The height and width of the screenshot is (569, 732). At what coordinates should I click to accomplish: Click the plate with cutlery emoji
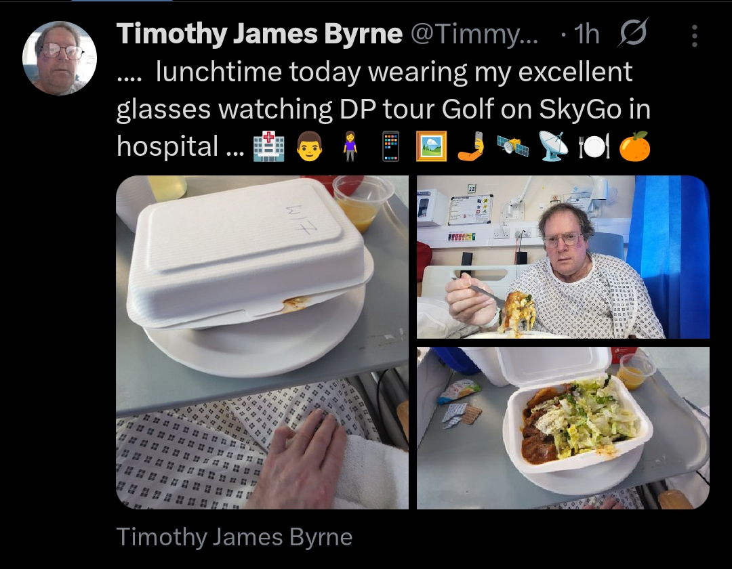pyautogui.click(x=594, y=146)
